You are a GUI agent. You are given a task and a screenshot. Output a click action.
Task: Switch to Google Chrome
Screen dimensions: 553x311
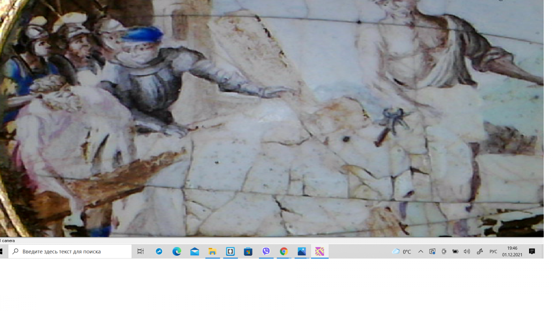284,252
